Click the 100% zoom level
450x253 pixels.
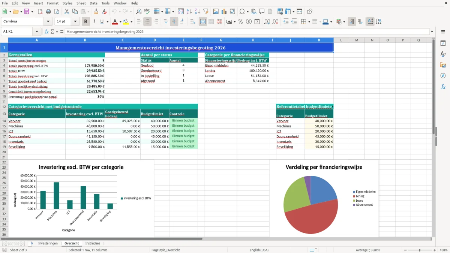[x=443, y=250]
